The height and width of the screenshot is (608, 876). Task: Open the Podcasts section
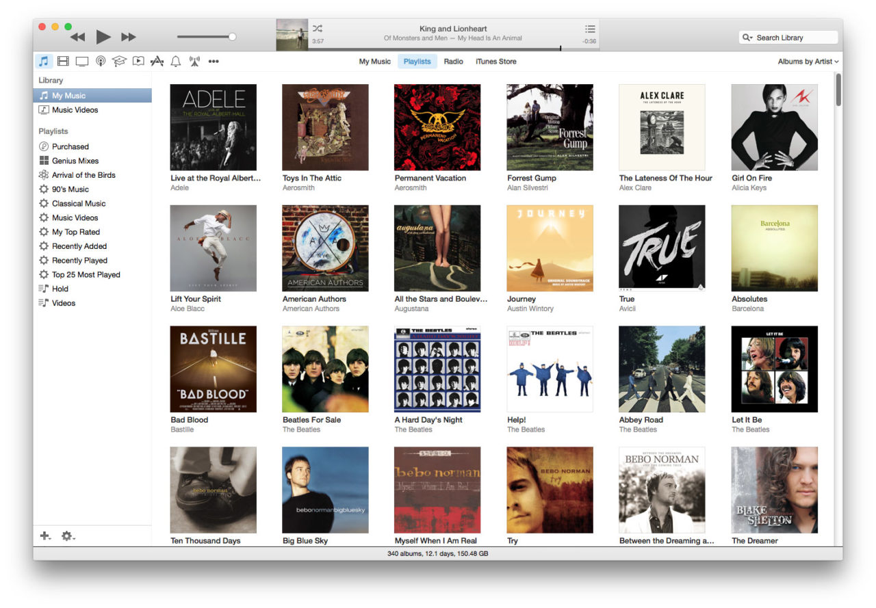click(x=101, y=61)
